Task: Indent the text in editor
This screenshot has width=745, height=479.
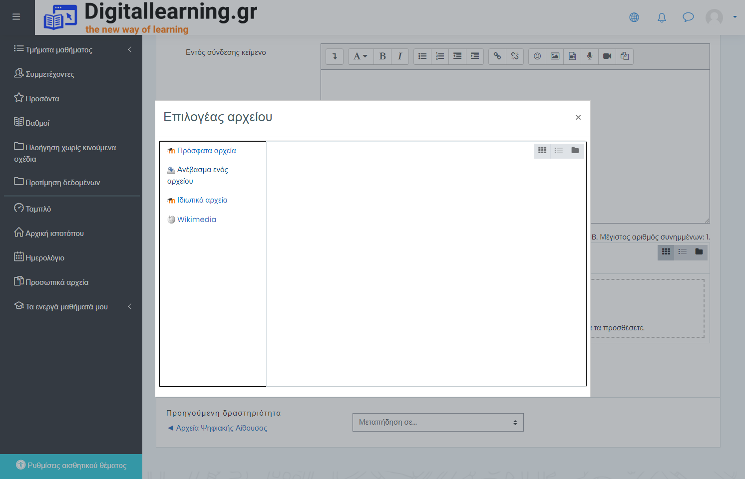Action: (x=475, y=56)
